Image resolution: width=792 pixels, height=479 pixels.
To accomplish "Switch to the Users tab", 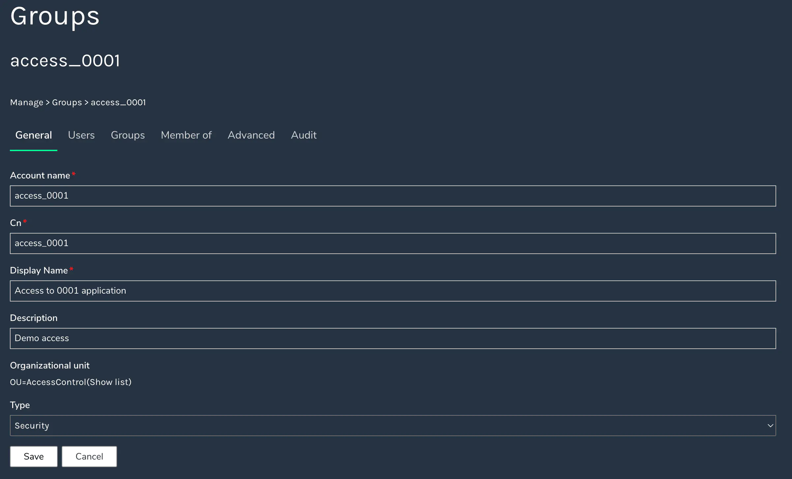I will click(x=81, y=135).
